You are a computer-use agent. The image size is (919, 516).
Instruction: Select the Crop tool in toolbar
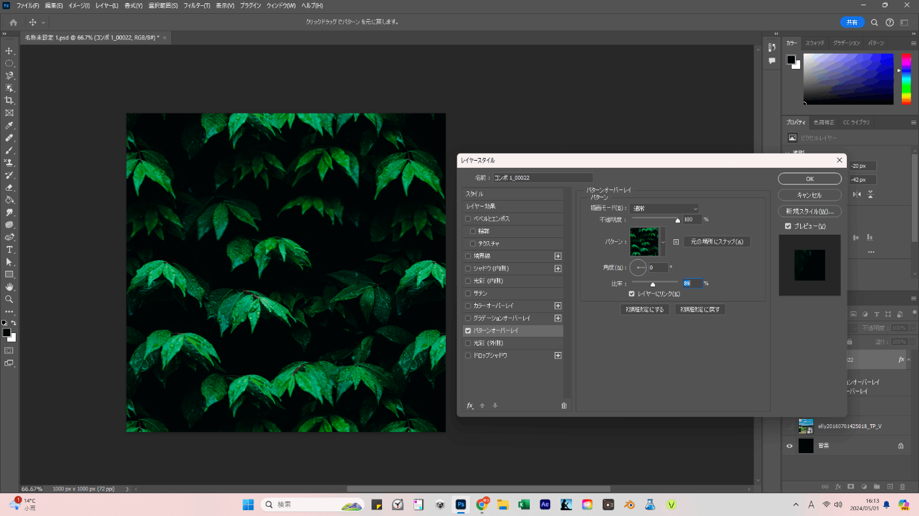pyautogui.click(x=9, y=100)
